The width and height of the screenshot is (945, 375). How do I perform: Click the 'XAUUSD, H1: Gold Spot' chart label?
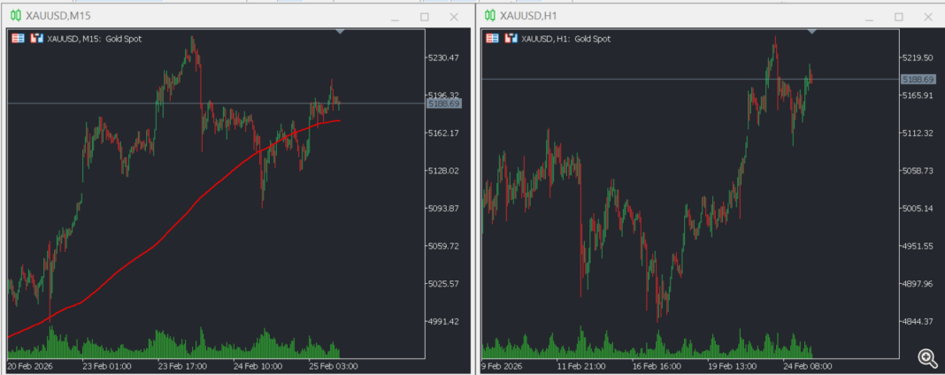[x=566, y=38]
